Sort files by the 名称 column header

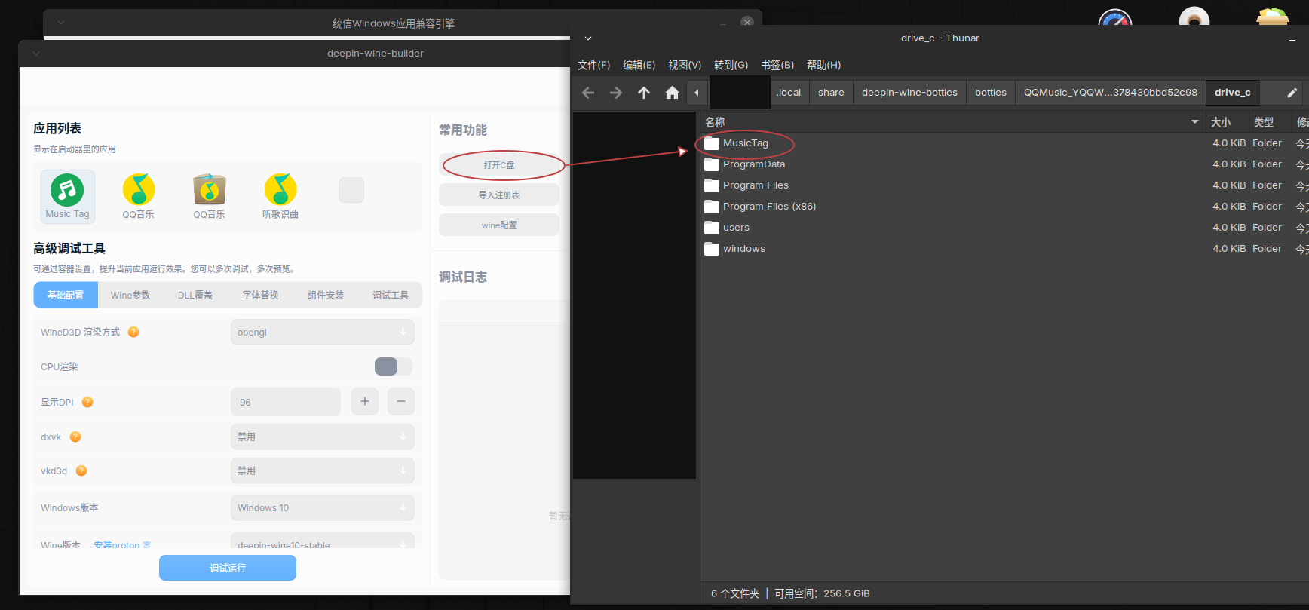point(952,122)
